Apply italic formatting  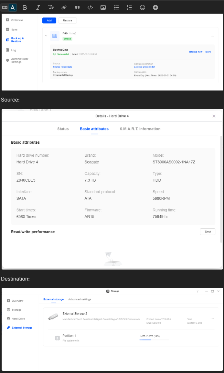[x=38, y=7]
